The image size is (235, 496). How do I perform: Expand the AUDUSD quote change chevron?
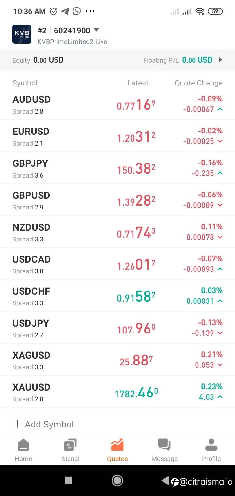click(x=220, y=109)
